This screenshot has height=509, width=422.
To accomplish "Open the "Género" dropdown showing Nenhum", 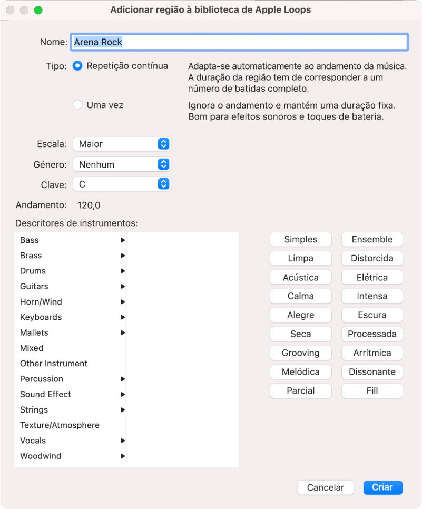I will (x=122, y=164).
